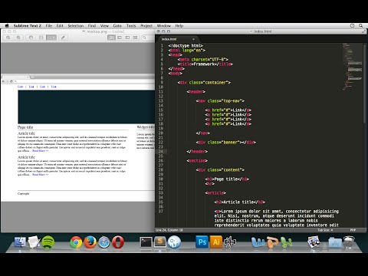The width and height of the screenshot is (368, 276).
Task: Switch Preview to table of contents view
Action: [127, 38]
